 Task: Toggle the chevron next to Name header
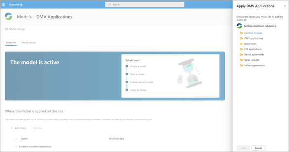[16, 139]
